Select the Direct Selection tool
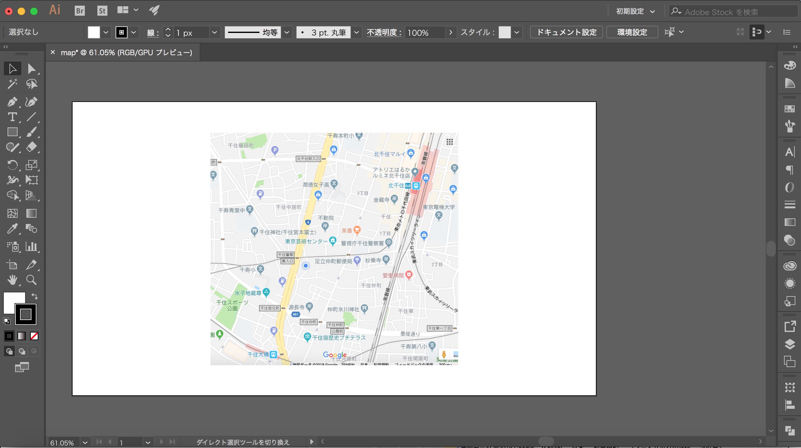Screen dimensions: 801x448 (31, 68)
